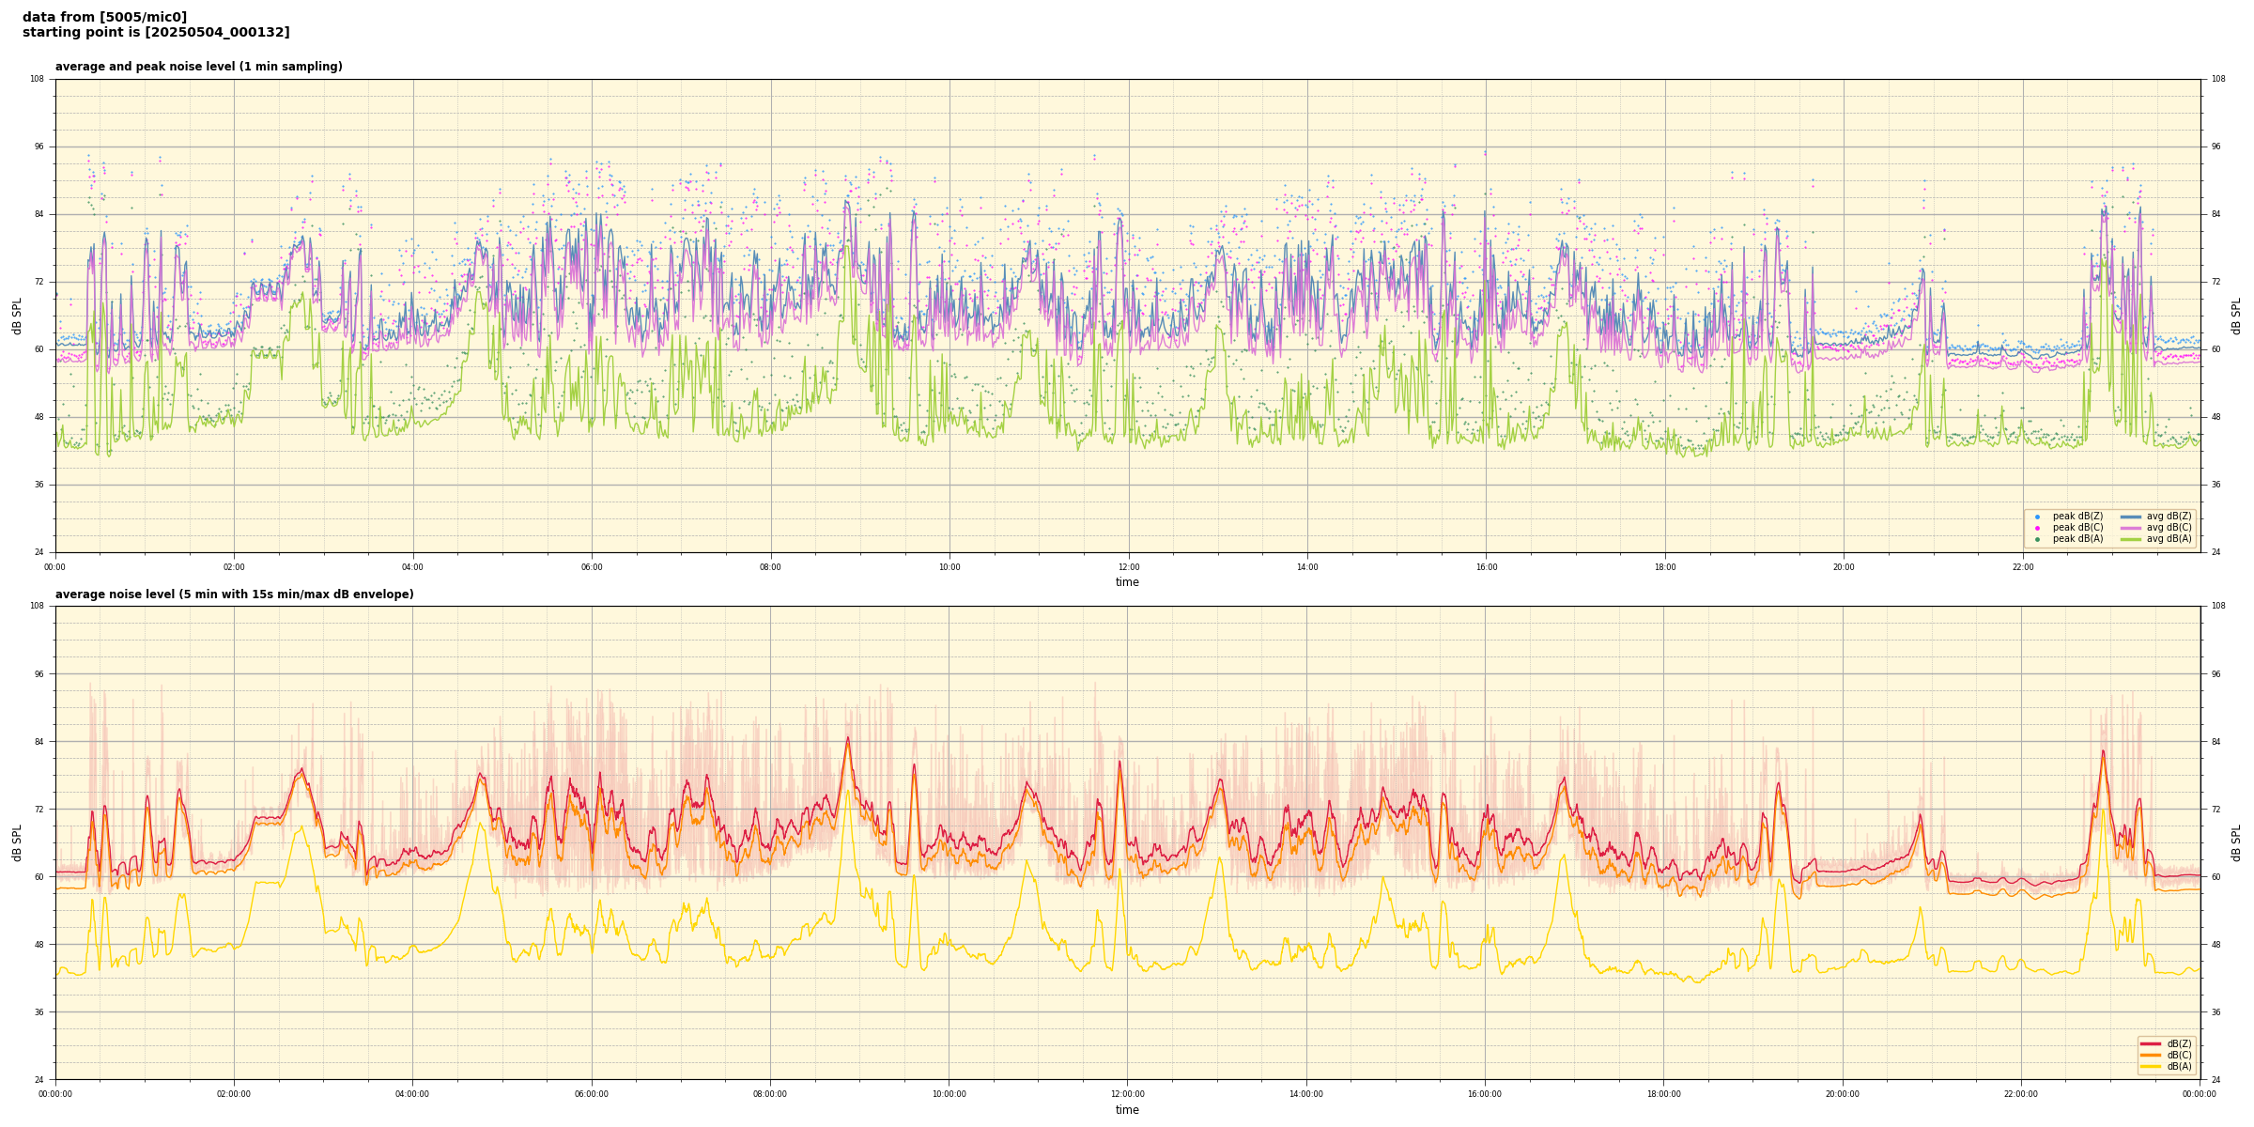Click the right 'dB SPL' label of lower chart
2254x1127 pixels.
pyautogui.click(x=2236, y=842)
